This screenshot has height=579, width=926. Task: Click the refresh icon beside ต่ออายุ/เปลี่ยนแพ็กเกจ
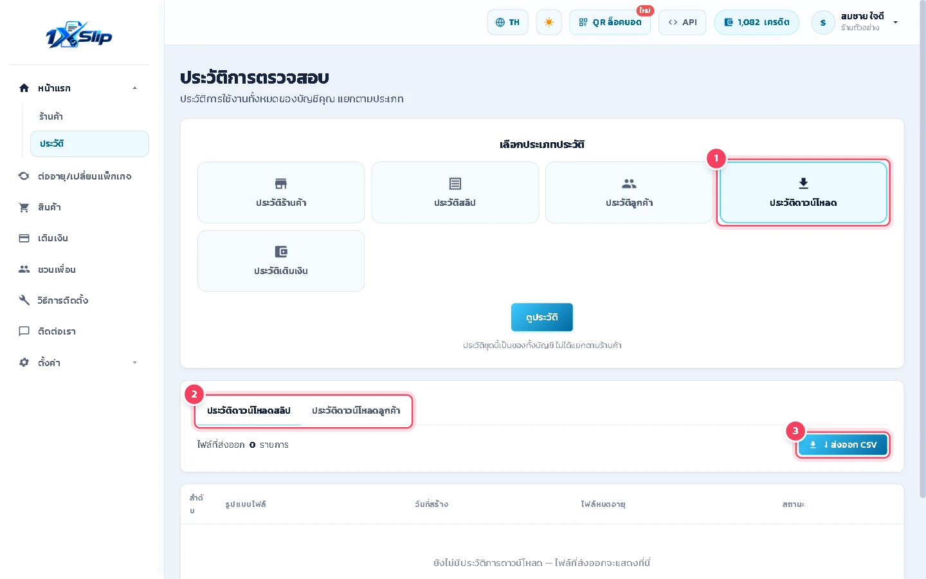point(24,176)
